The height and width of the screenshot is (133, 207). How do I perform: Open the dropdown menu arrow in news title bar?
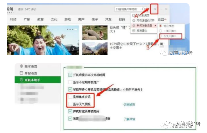point(155,9)
